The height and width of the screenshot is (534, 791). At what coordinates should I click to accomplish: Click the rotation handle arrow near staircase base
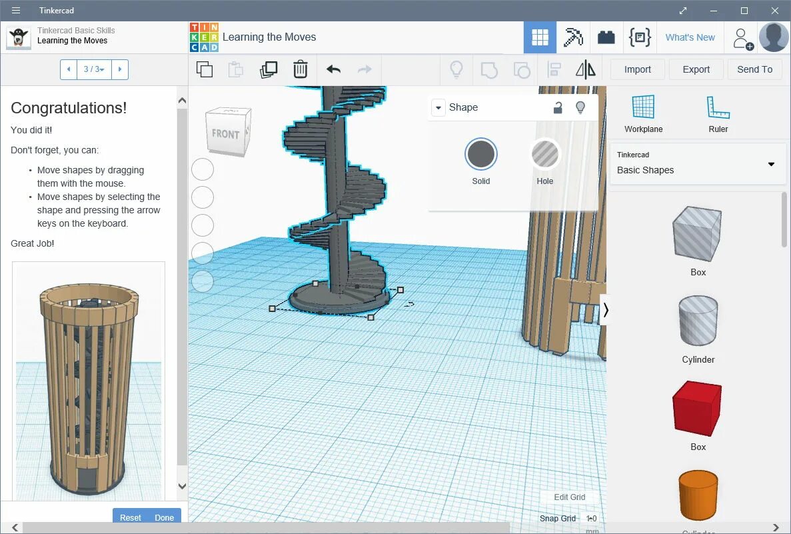pos(410,304)
